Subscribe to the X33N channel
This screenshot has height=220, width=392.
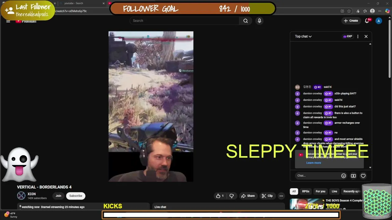tap(76, 196)
